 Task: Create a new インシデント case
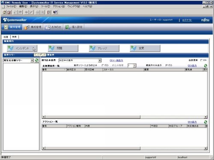22,48
